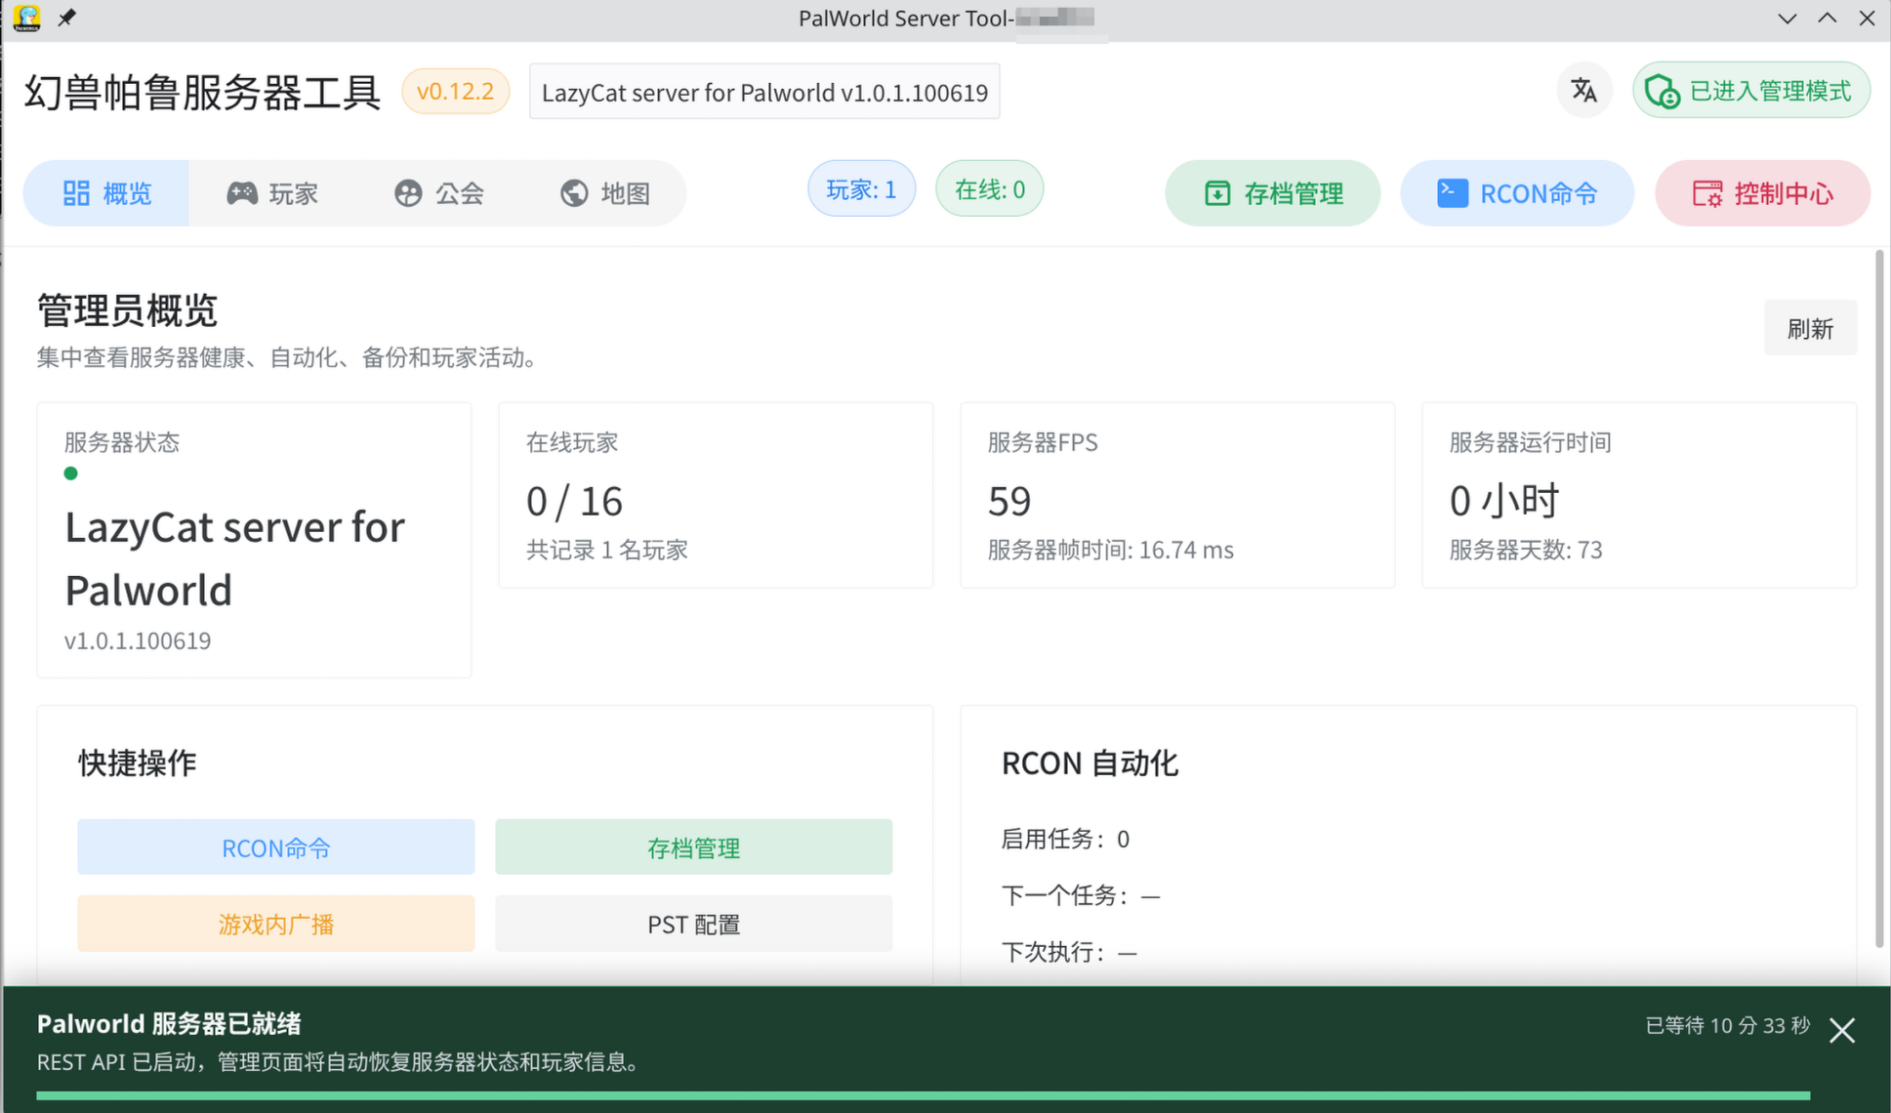1891x1113 pixels.
Task: Click the 0 小时 uptime value
Action: pyautogui.click(x=1504, y=501)
